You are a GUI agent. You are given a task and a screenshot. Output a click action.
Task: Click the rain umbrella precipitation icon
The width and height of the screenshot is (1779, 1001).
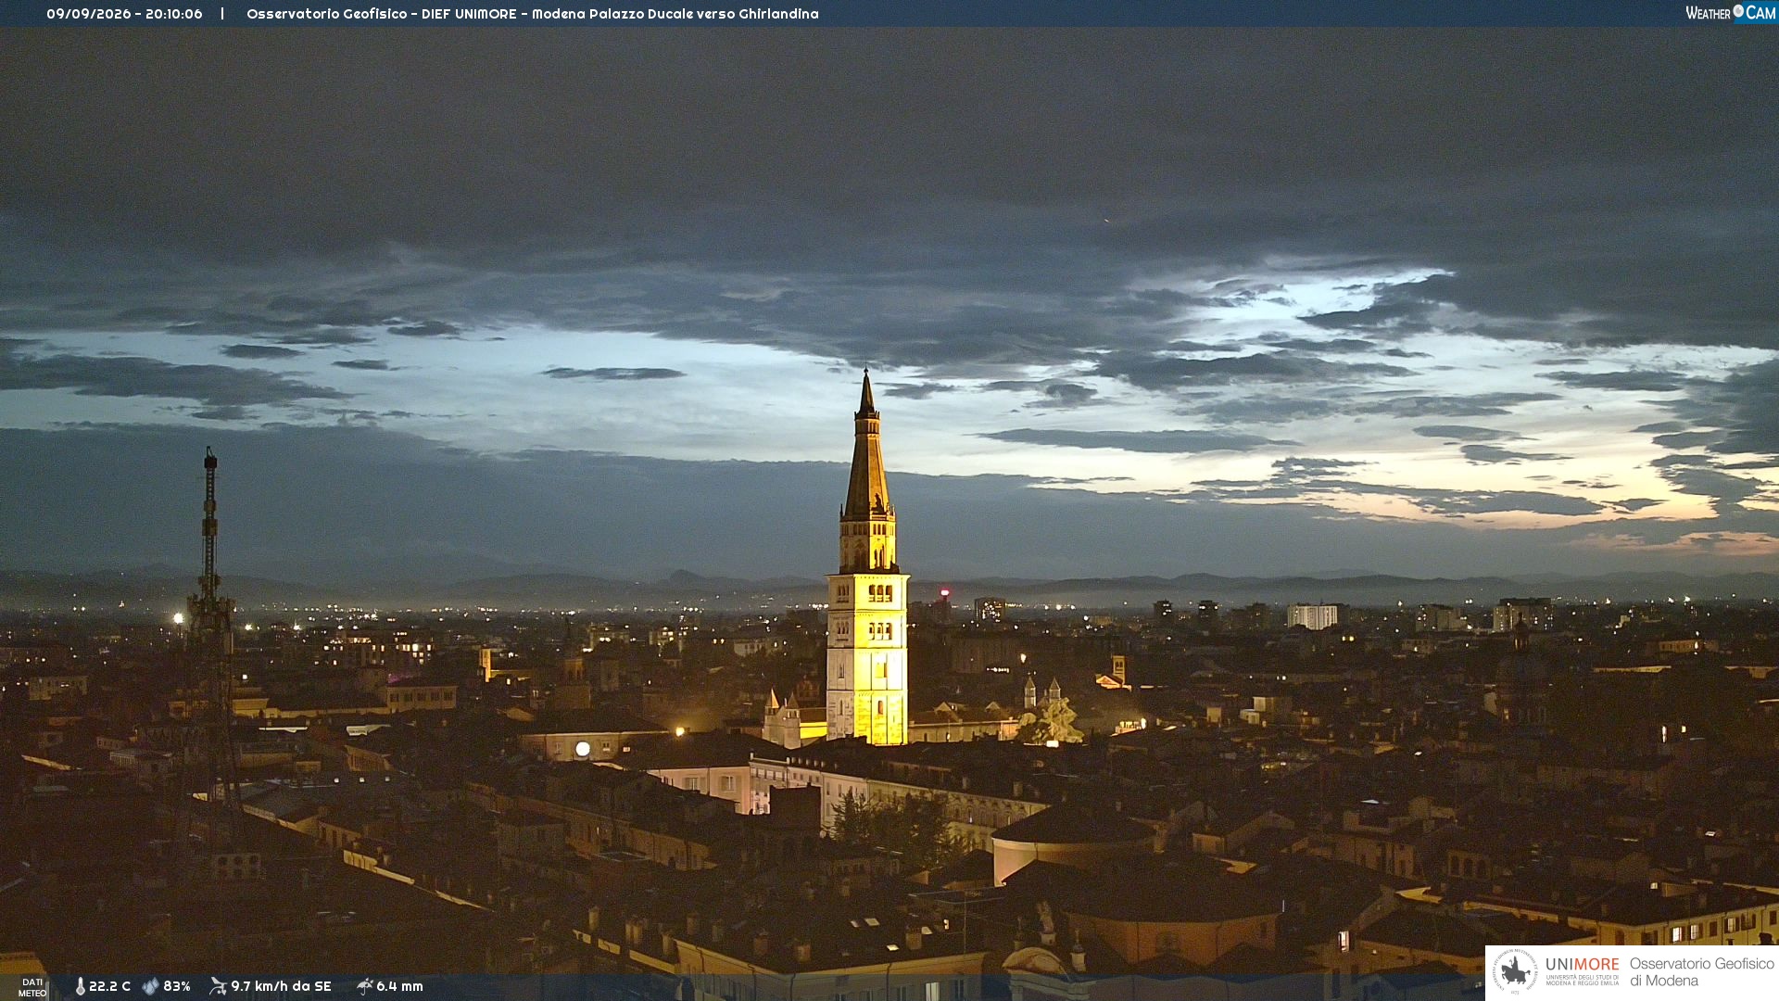click(364, 986)
